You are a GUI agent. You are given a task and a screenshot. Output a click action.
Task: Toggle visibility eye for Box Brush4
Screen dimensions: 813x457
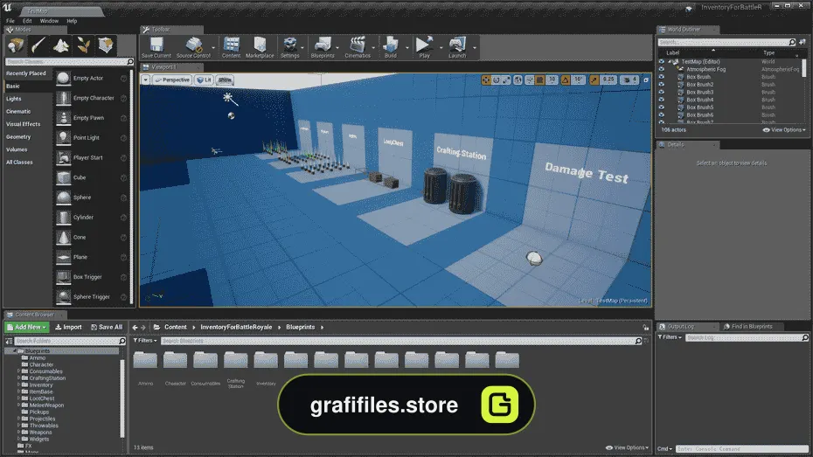coord(661,100)
